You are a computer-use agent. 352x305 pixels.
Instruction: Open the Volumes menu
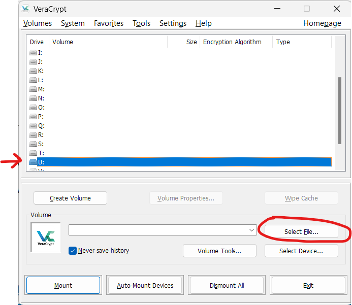(x=38, y=23)
